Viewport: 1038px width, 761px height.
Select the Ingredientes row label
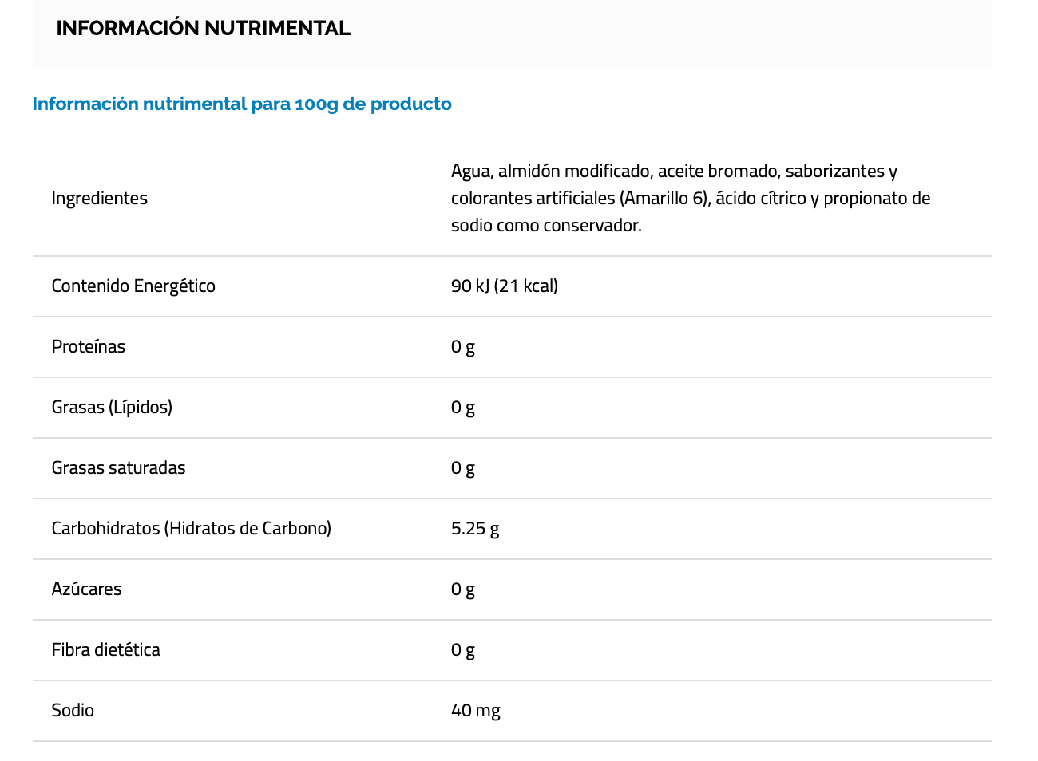100,199
